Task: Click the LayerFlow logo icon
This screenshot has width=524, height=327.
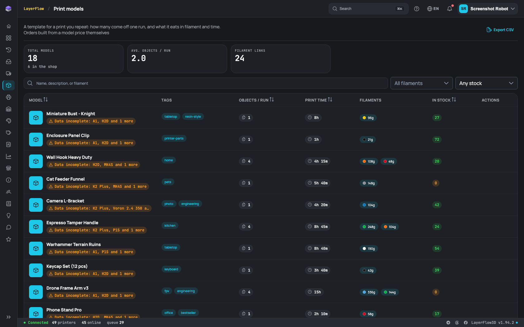Action: click(x=8, y=9)
